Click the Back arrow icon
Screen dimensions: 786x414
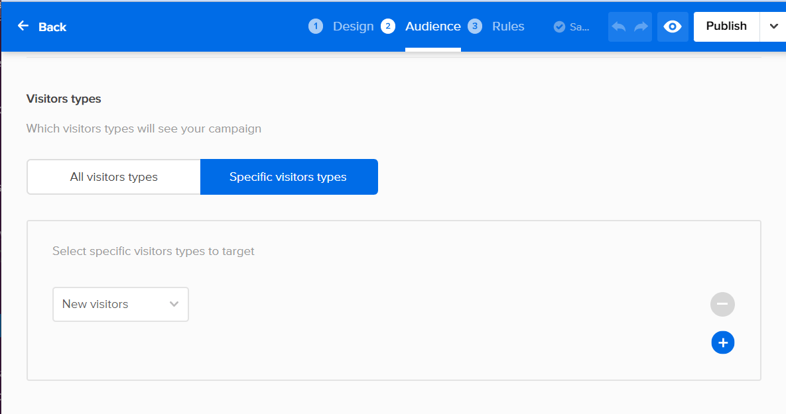[x=23, y=26]
